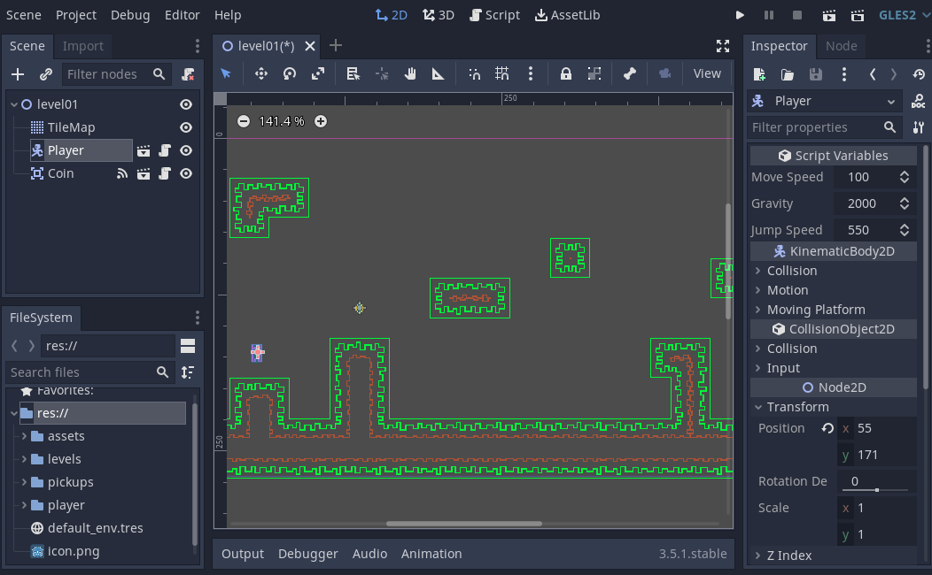
Task: Select the Scale Mode tool
Action: click(x=317, y=73)
